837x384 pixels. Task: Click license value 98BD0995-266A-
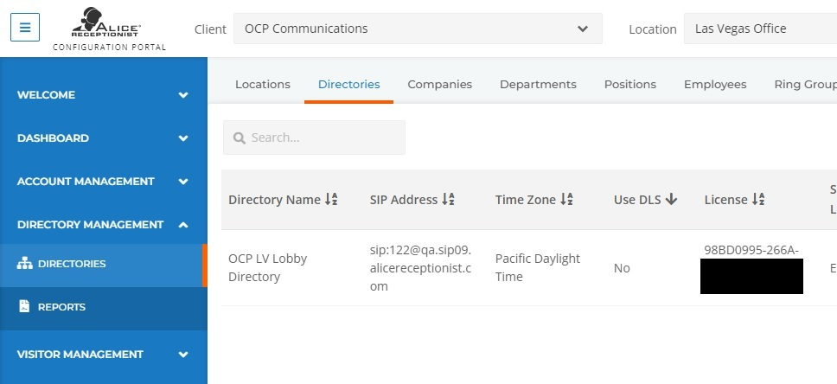click(751, 250)
